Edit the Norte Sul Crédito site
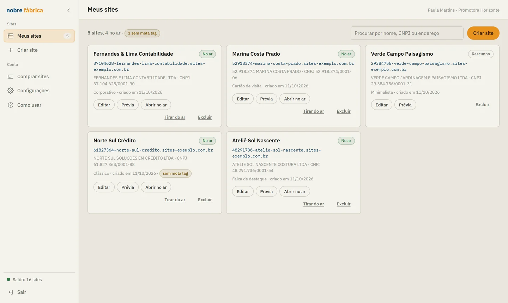 tap(104, 187)
